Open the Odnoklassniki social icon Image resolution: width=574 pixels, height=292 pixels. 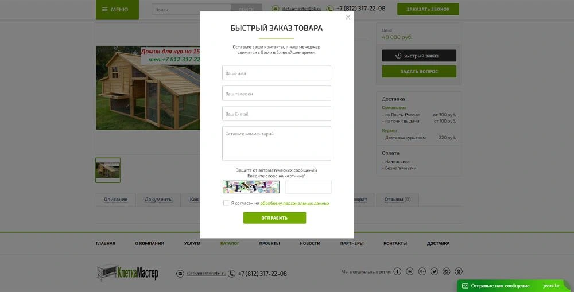click(x=458, y=271)
